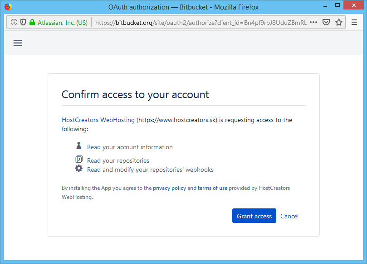Open the terms of use link
This screenshot has width=367, height=264.
212,188
